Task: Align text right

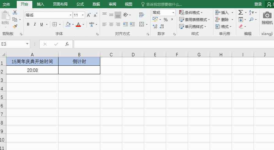Action: 118,24
